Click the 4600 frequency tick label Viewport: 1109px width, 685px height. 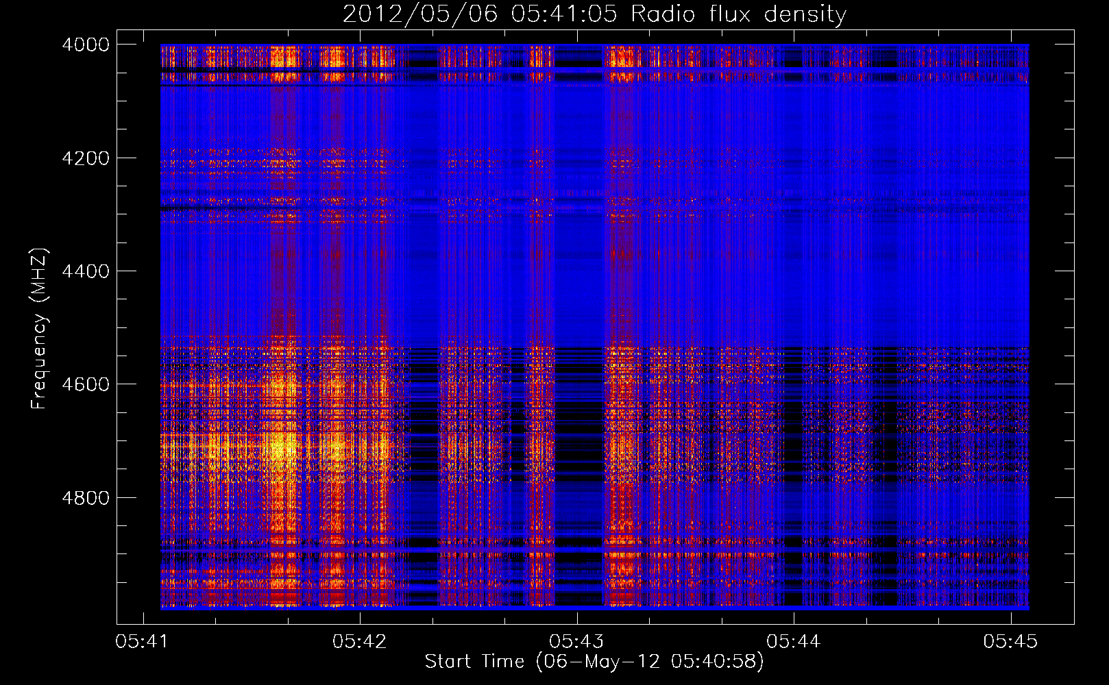[86, 384]
